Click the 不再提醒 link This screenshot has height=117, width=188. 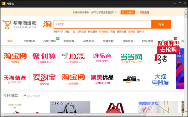pos(144,12)
